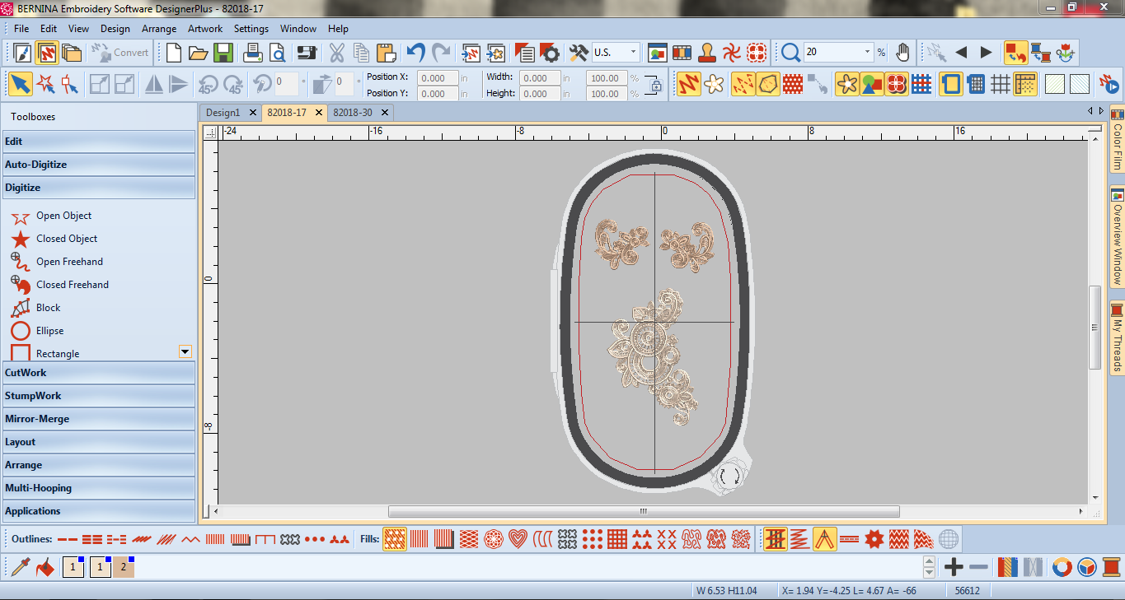Open the Settings menu
This screenshot has width=1125, height=600.
pos(251,29)
